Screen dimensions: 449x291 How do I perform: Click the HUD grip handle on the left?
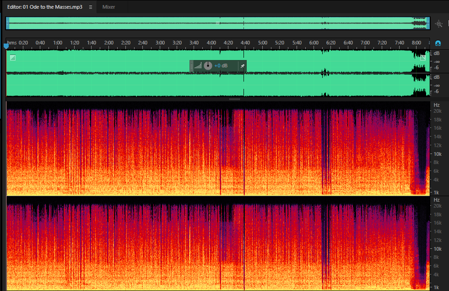[192, 66]
